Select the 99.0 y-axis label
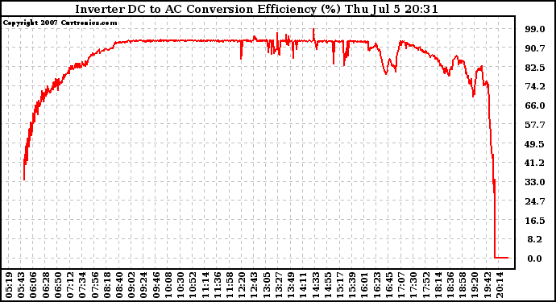 535,29
